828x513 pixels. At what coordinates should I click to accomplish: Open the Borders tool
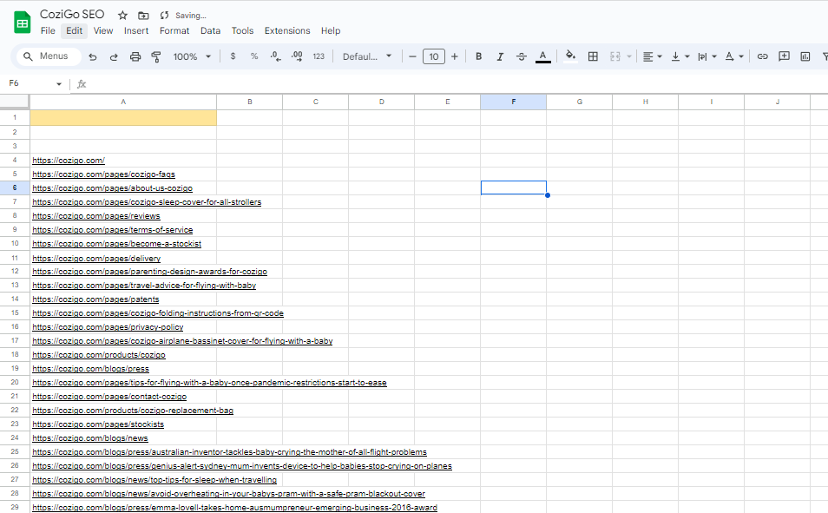(593, 56)
